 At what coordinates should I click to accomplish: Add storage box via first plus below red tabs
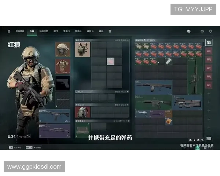pyautogui.click(x=209, y=94)
